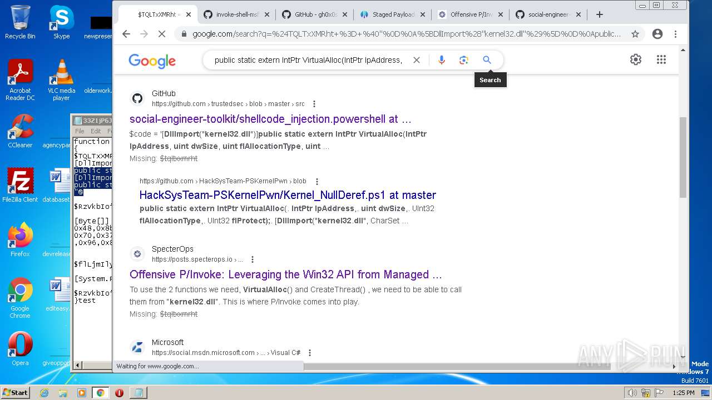Open Edit menu in Notepad window
Image resolution: width=712 pixels, height=400 pixels.
(96, 131)
